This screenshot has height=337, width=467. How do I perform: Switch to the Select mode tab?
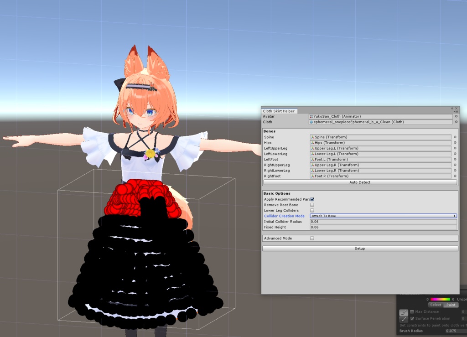click(436, 305)
